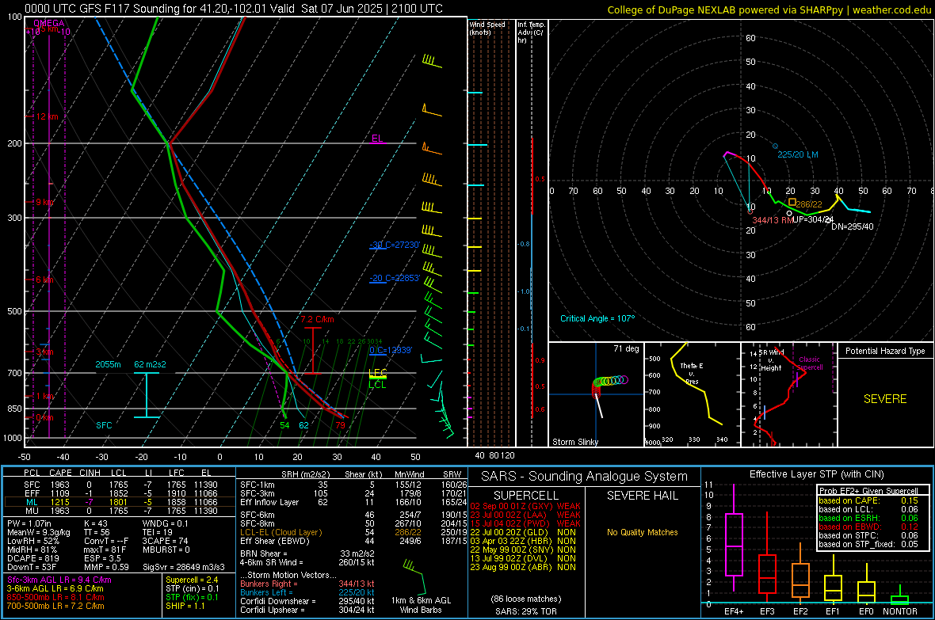Click the Wind Speed (knots) header
Viewport: 935px width, 620px height.
(x=487, y=28)
